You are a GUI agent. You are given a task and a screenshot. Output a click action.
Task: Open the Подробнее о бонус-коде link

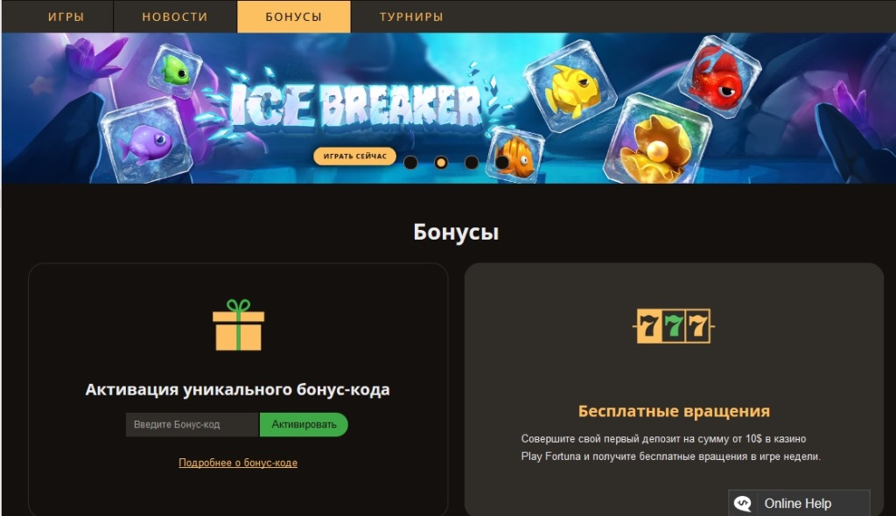[x=238, y=463]
